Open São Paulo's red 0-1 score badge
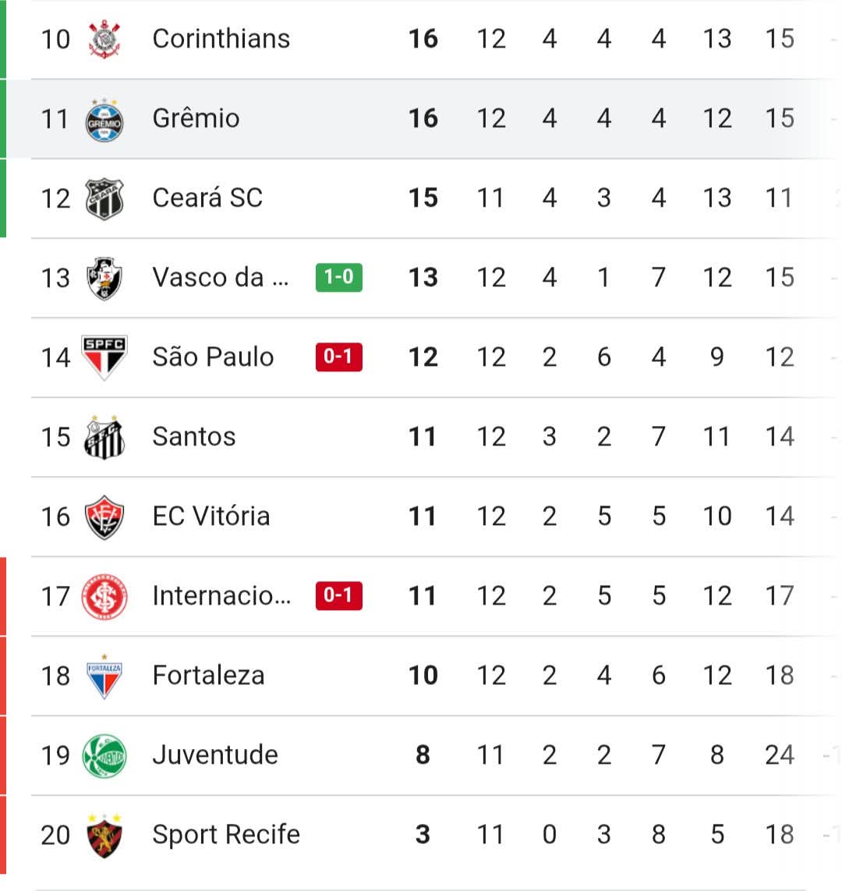842x891 pixels. click(339, 357)
